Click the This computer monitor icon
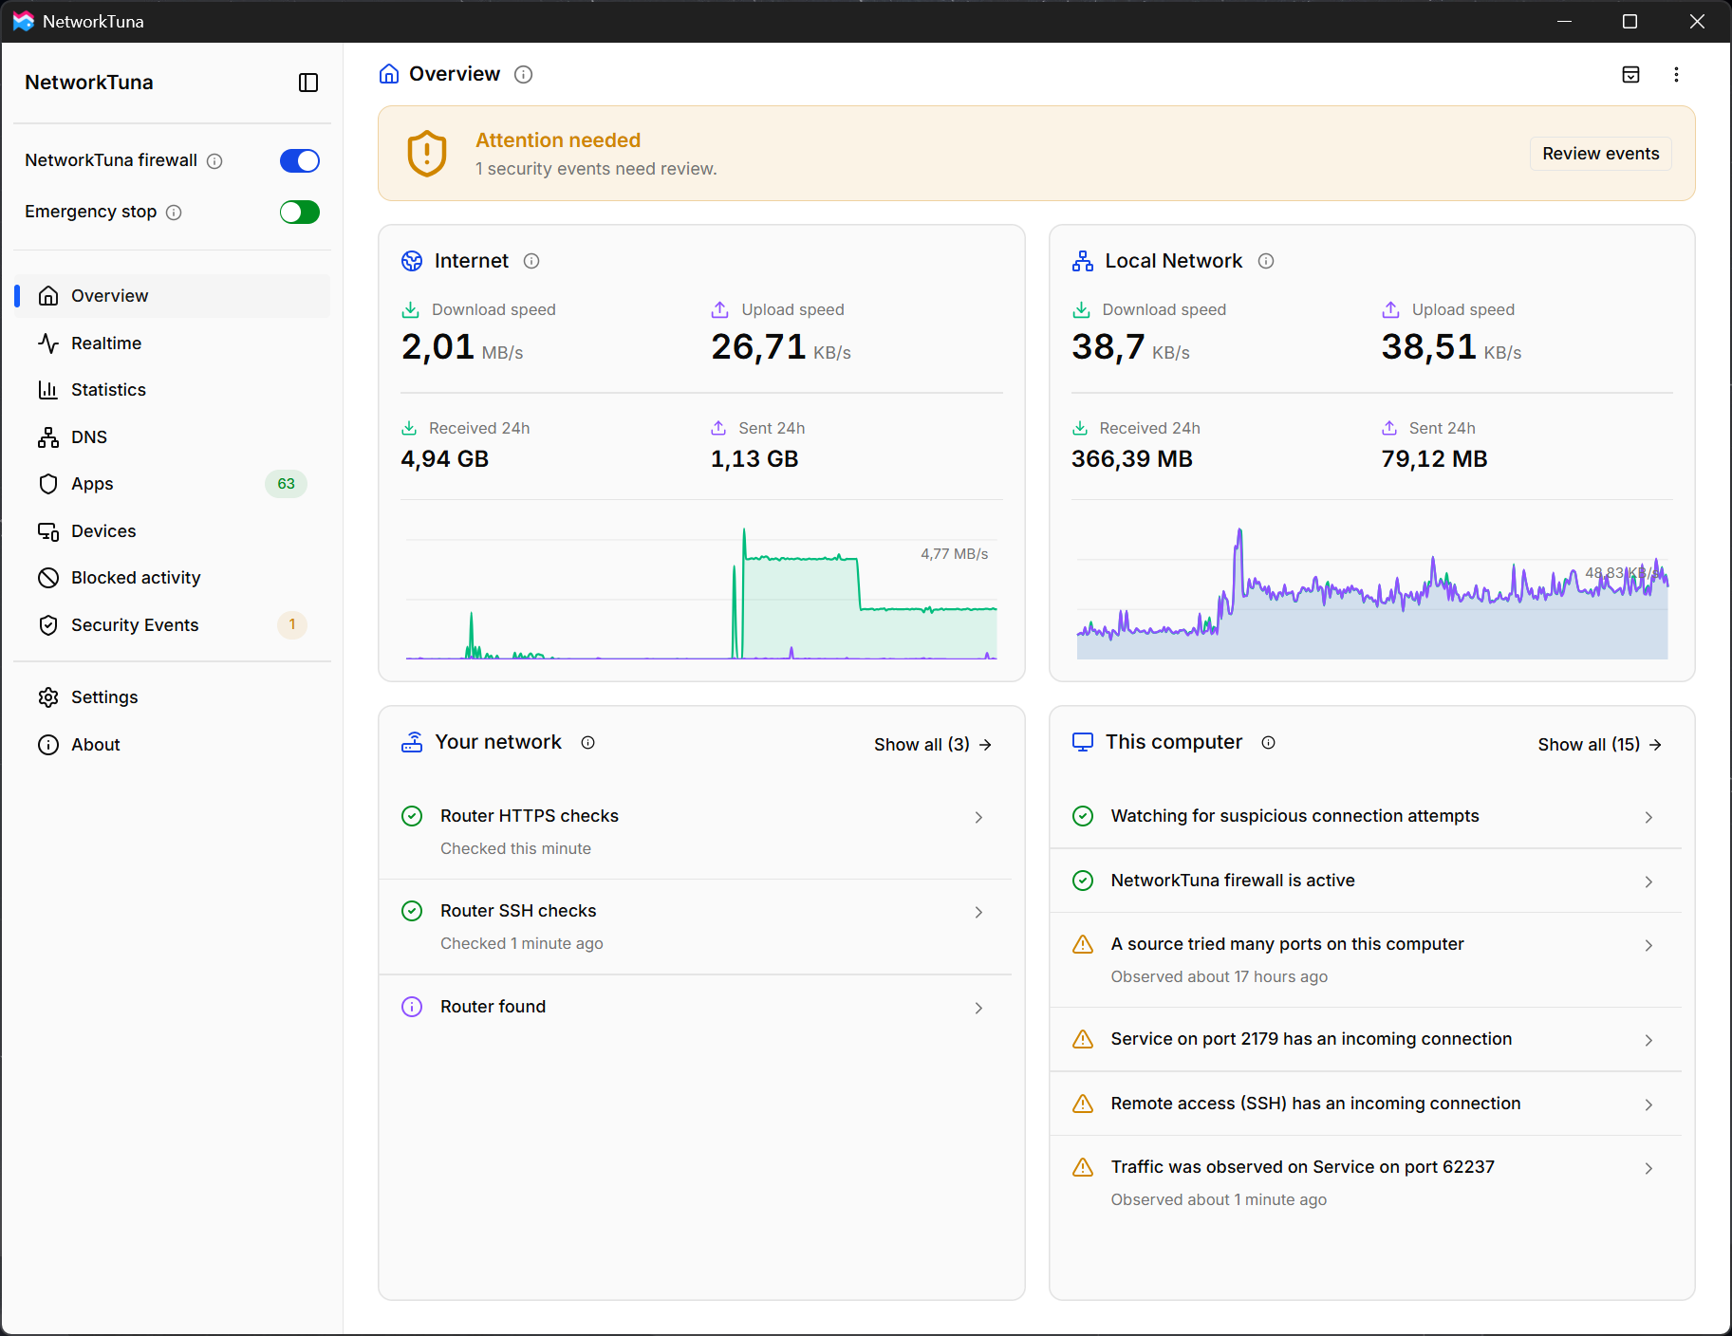The image size is (1732, 1336). pyautogui.click(x=1083, y=742)
